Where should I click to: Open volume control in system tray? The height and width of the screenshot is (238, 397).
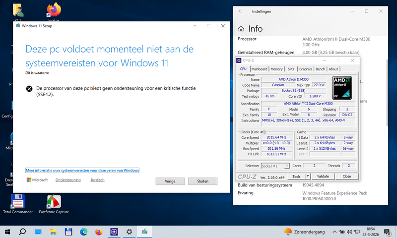(x=349, y=232)
